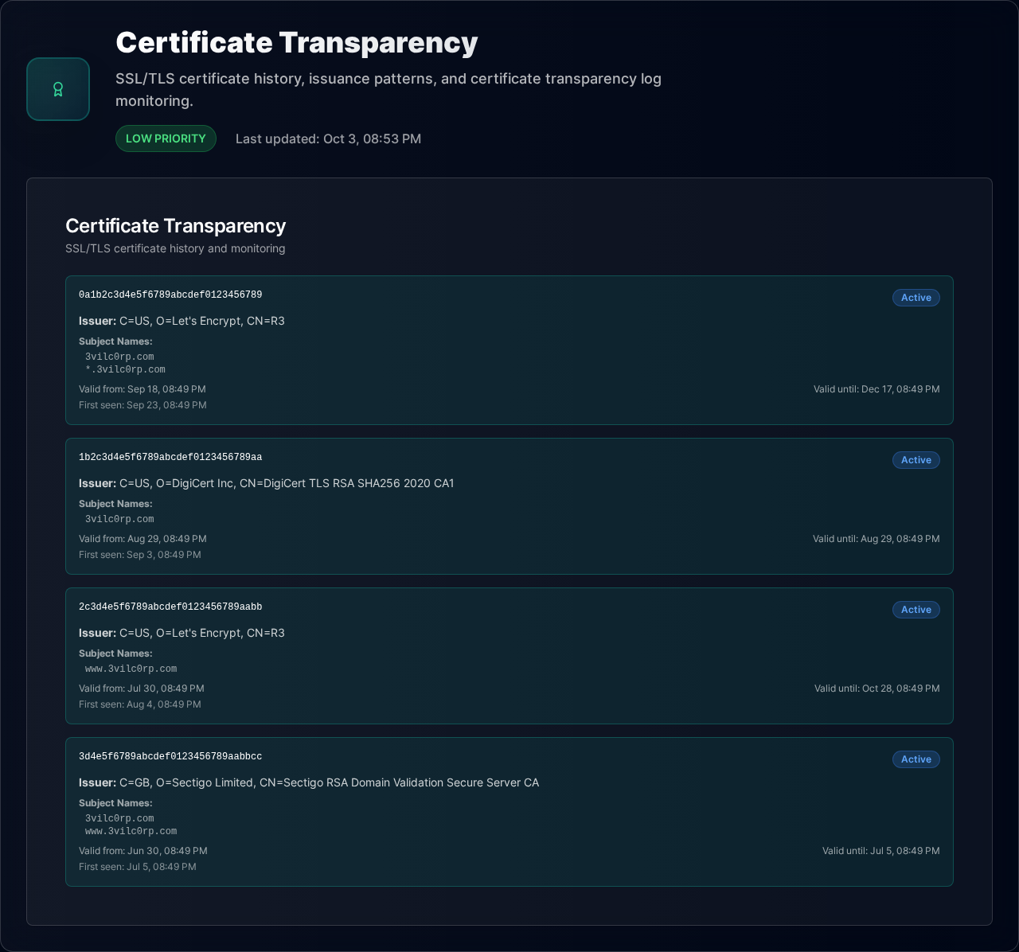Click the Active badge on Let's Encrypt wildcard certificate
This screenshot has height=952, width=1019.
[x=916, y=298]
